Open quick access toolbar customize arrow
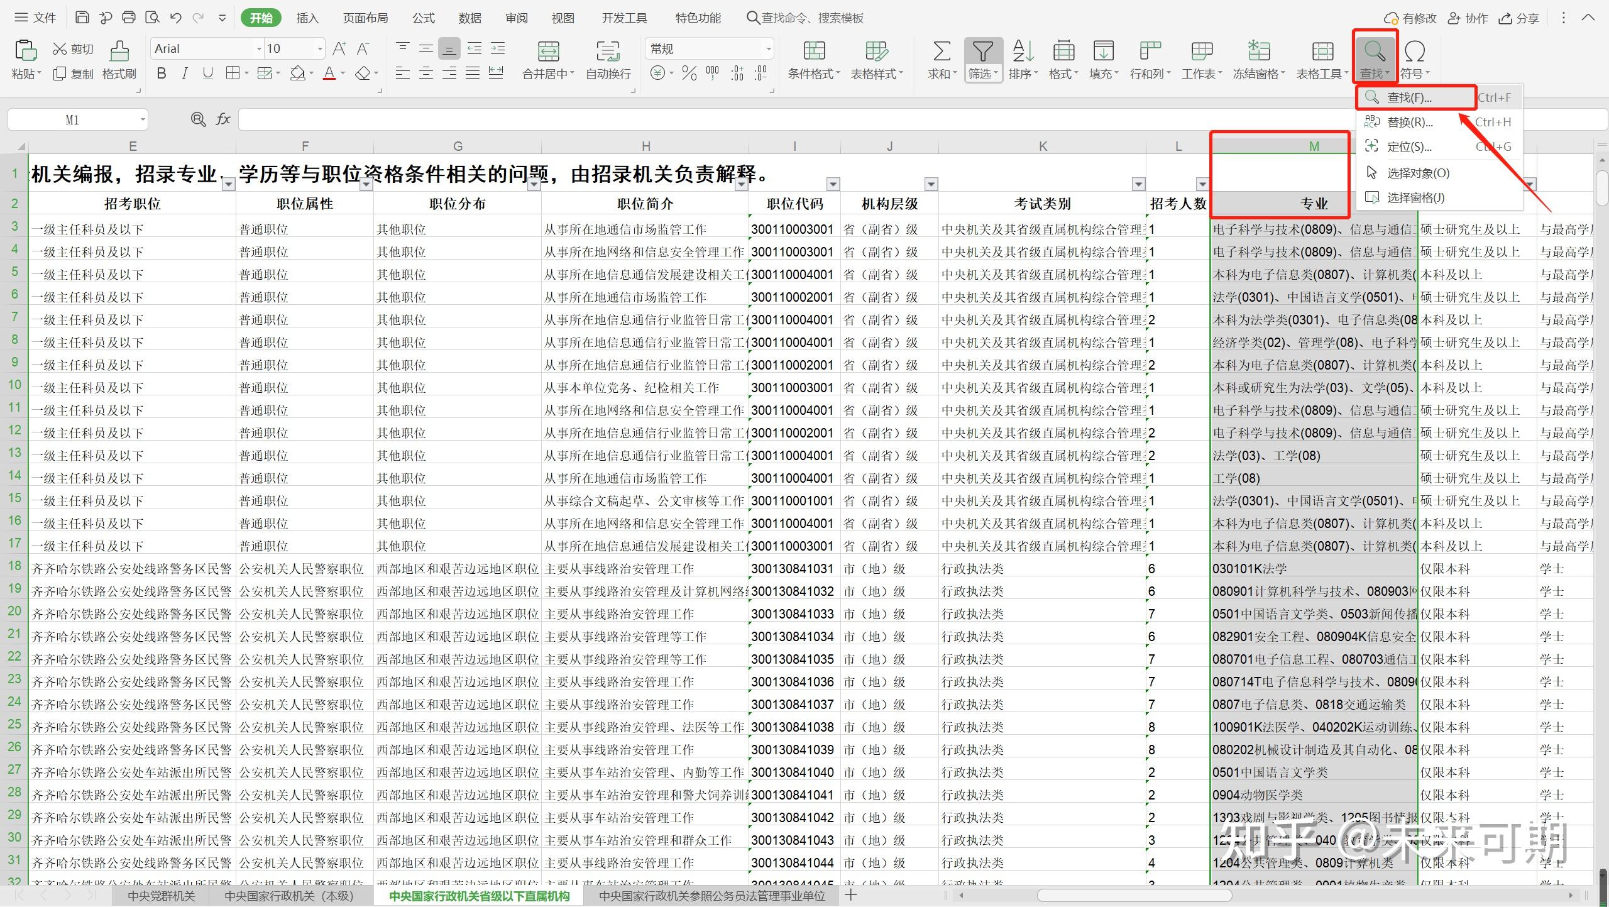Viewport: 1609px width, 907px height. 222,18
